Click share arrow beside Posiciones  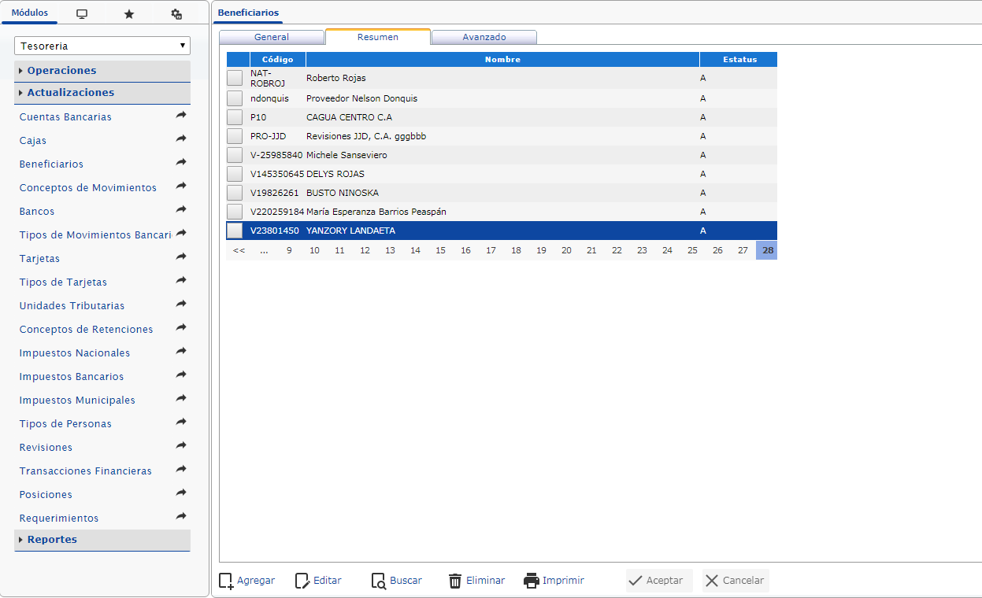tap(181, 493)
